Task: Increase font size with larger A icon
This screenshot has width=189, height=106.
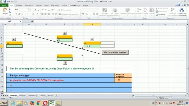Action: (35, 10)
